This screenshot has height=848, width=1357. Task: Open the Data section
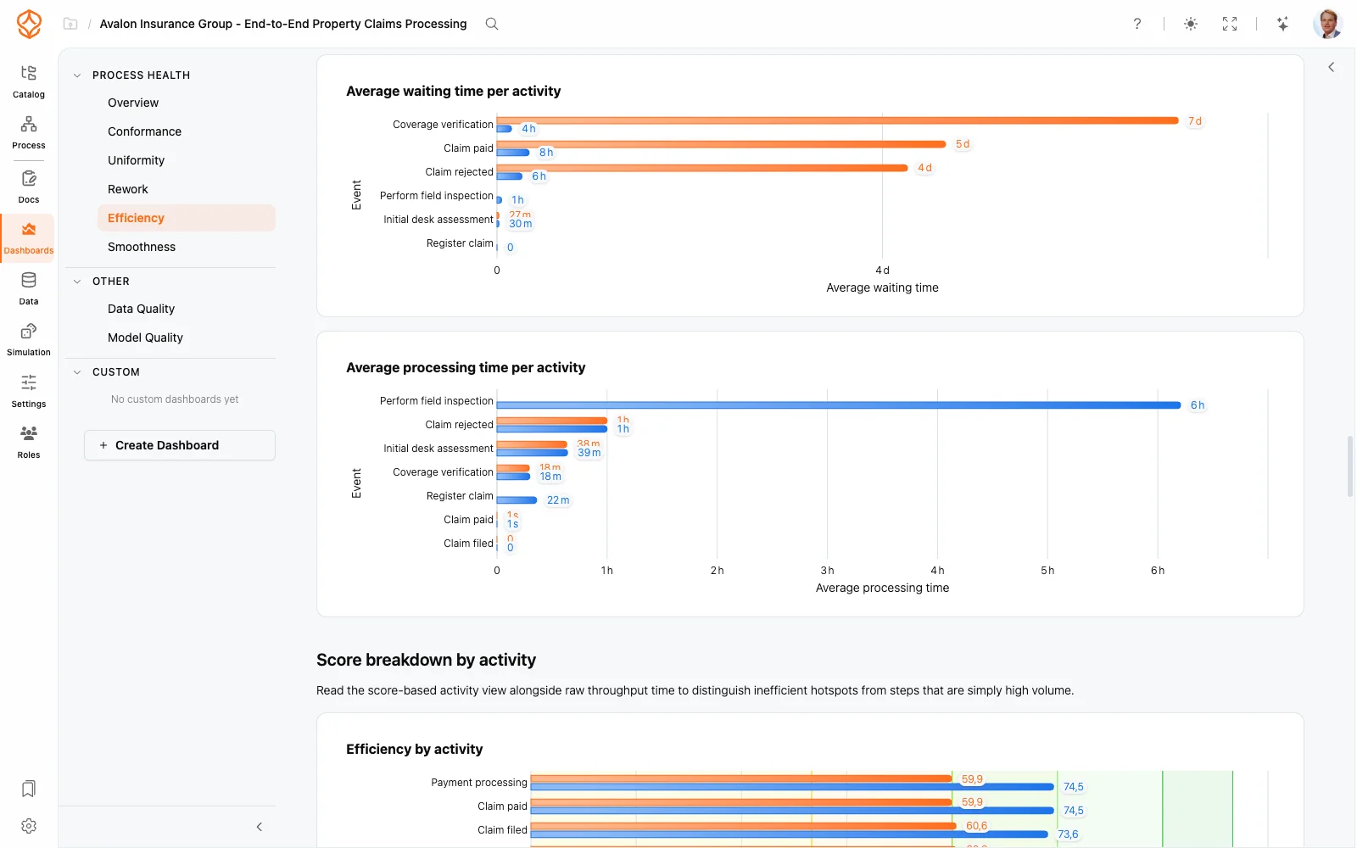[29, 288]
